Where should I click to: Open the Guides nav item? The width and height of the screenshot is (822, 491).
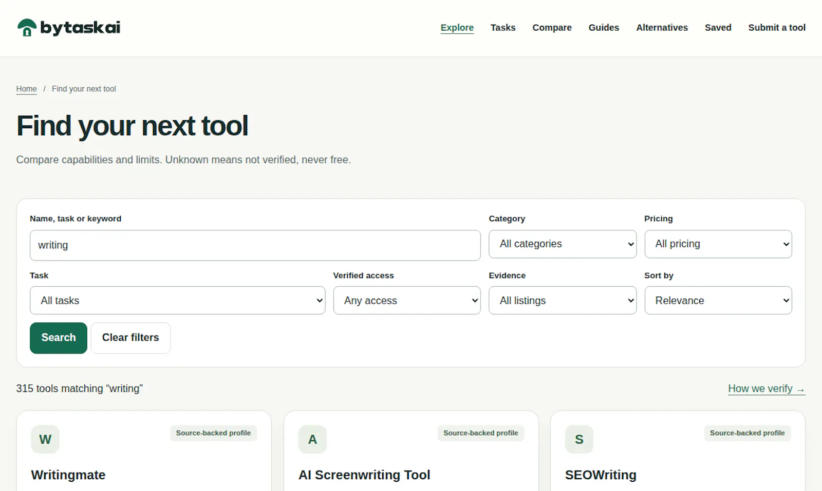(x=604, y=28)
